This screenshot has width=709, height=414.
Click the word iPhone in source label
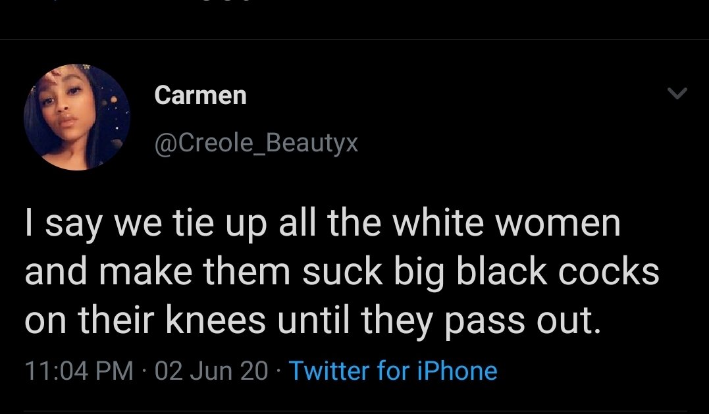coord(457,371)
